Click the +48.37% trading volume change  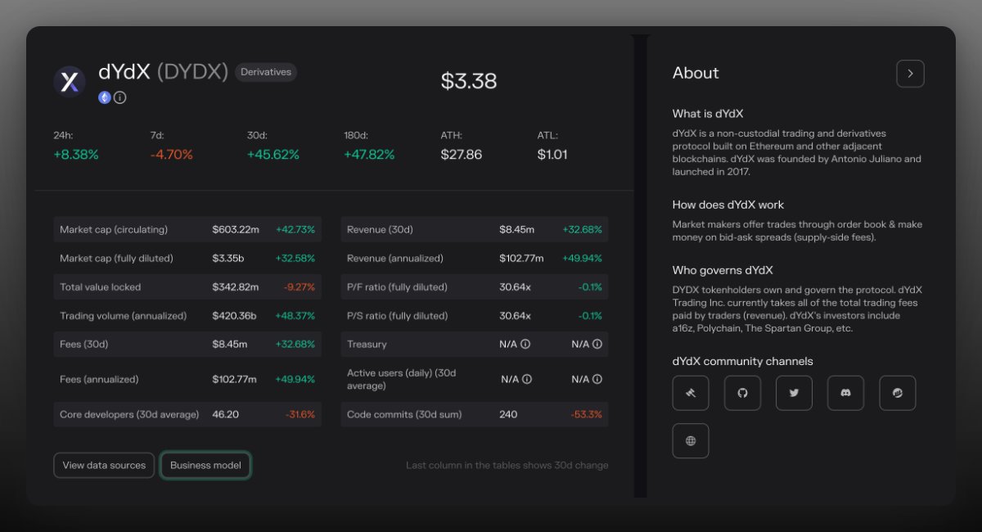click(295, 316)
